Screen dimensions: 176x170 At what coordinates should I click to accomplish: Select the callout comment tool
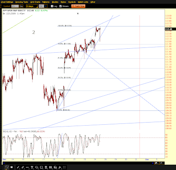(x=55, y=167)
